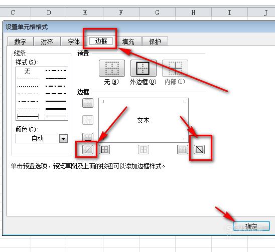Choose the 外边框 outline preset
This screenshot has height=252, width=275.
[x=144, y=68]
